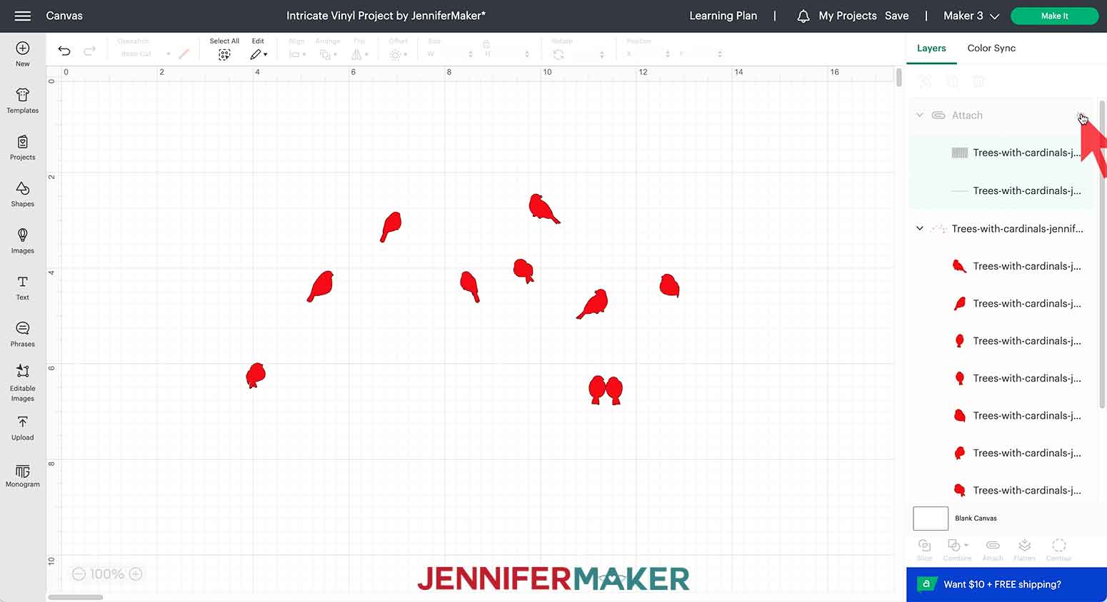Open the Shapes tool
The width and height of the screenshot is (1107, 602).
[x=23, y=194]
